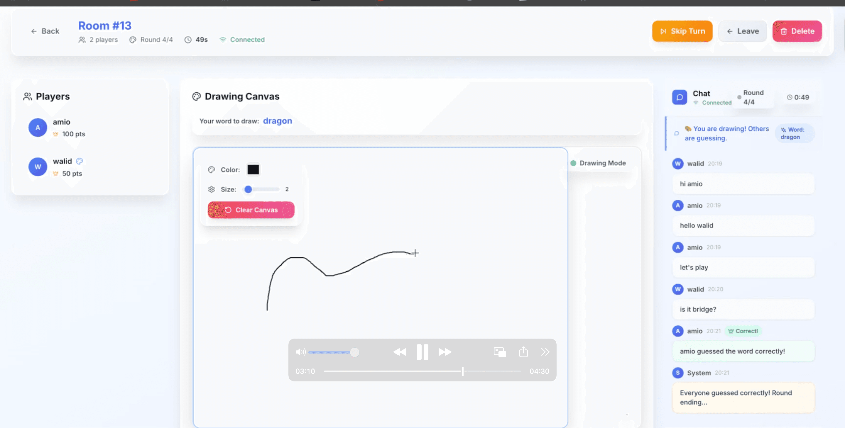Adjust the brush Size slider

pyautogui.click(x=261, y=189)
